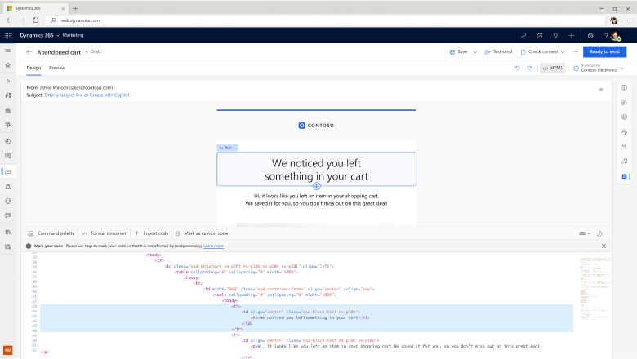Click Mark as custom code
Screen dimensions: 637x359
[x=202, y=233]
